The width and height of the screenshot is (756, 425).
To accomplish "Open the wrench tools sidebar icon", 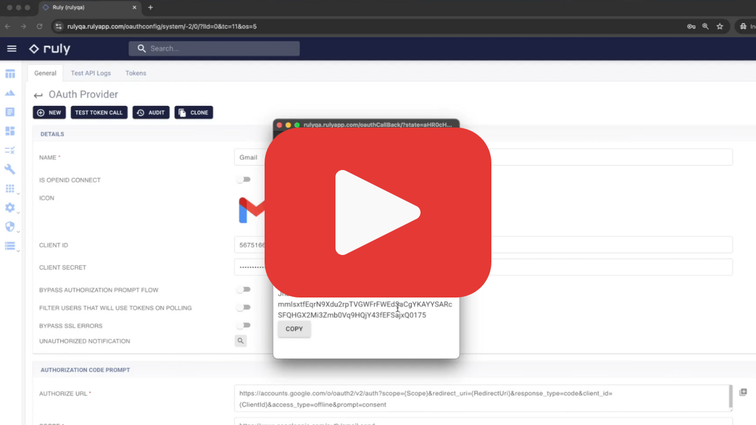I will (x=10, y=169).
